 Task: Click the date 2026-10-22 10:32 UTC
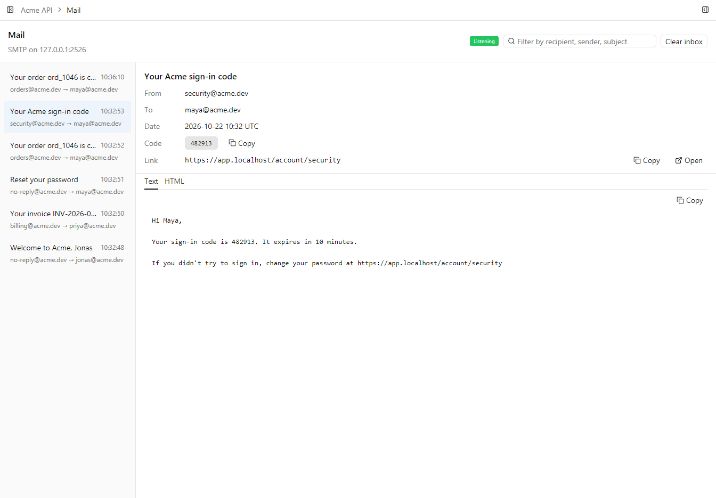click(x=222, y=126)
